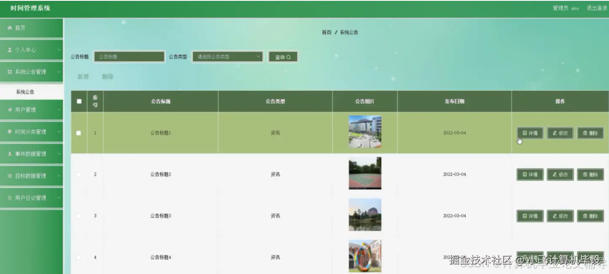Click 修改 for 公告标题1
Screen dimensions: 609x274
[560, 133]
